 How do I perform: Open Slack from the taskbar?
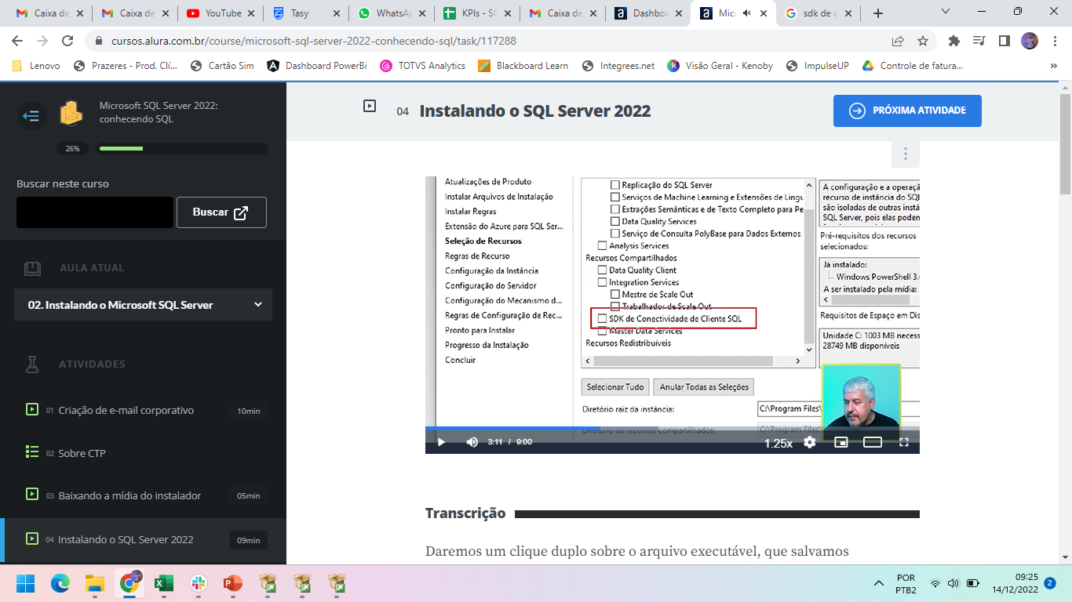click(x=199, y=583)
